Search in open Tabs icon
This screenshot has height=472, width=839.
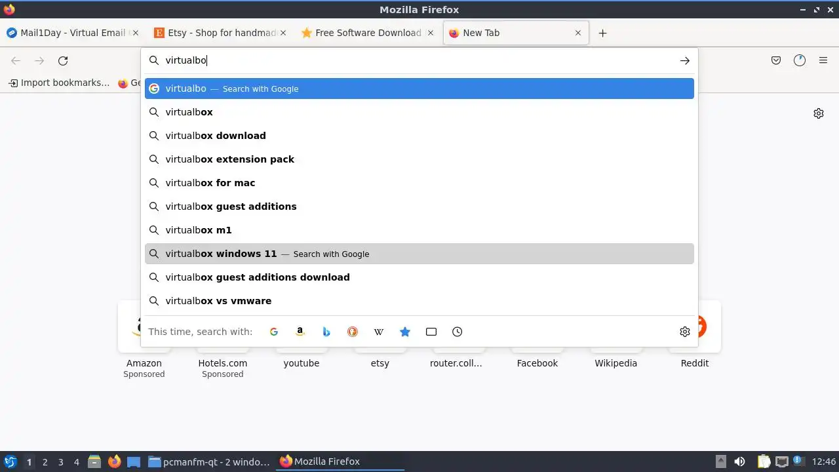431,332
